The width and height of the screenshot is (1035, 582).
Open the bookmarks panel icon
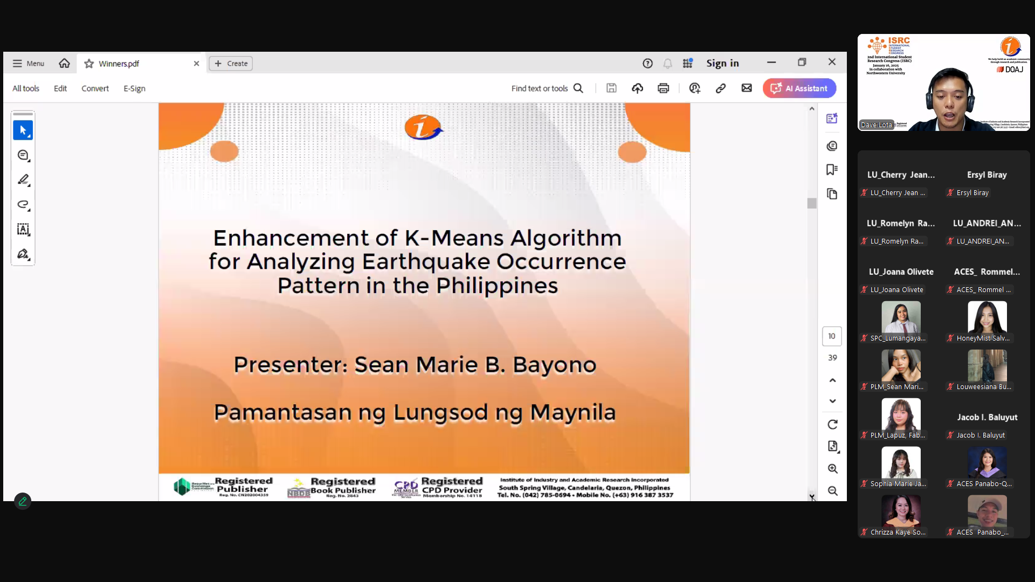click(x=832, y=170)
